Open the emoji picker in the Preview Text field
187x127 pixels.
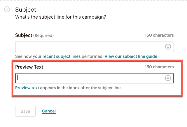(168, 78)
